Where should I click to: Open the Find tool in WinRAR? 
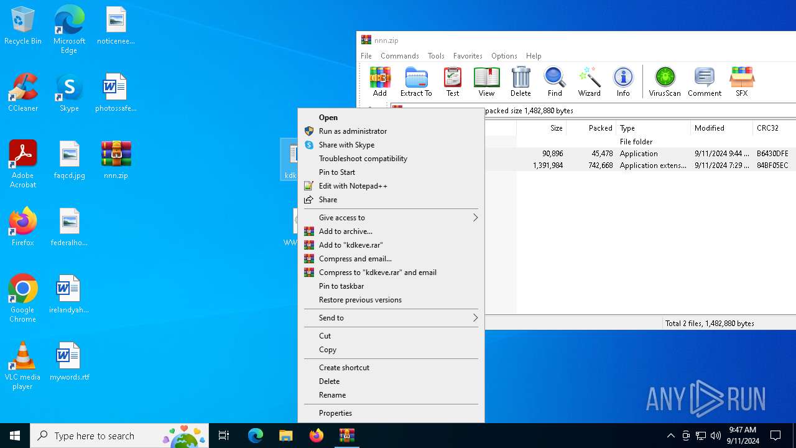(x=555, y=82)
